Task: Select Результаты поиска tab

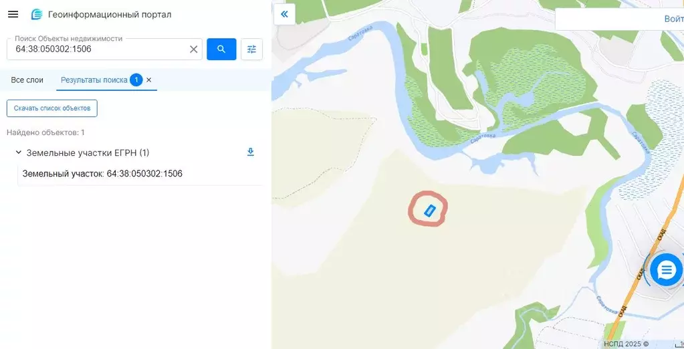Action: click(x=94, y=80)
